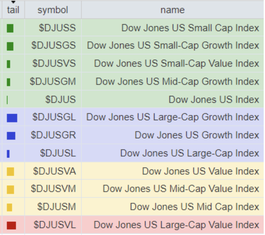Click the blue tail swatch for $DJUSGR
The height and width of the screenshot is (235, 265).
click(x=11, y=136)
